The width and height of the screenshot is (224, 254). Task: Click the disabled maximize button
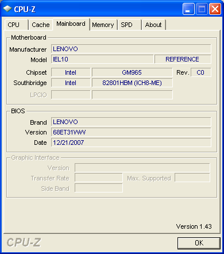(202, 9)
